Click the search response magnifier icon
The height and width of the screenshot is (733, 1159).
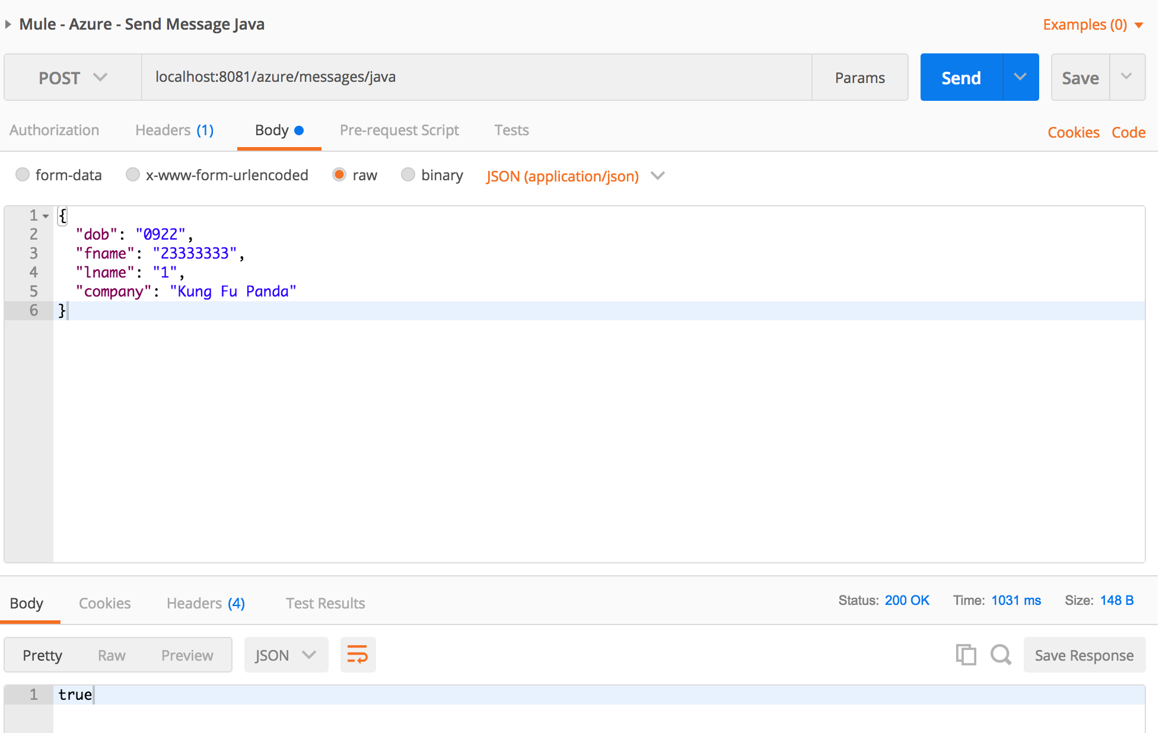point(1001,655)
